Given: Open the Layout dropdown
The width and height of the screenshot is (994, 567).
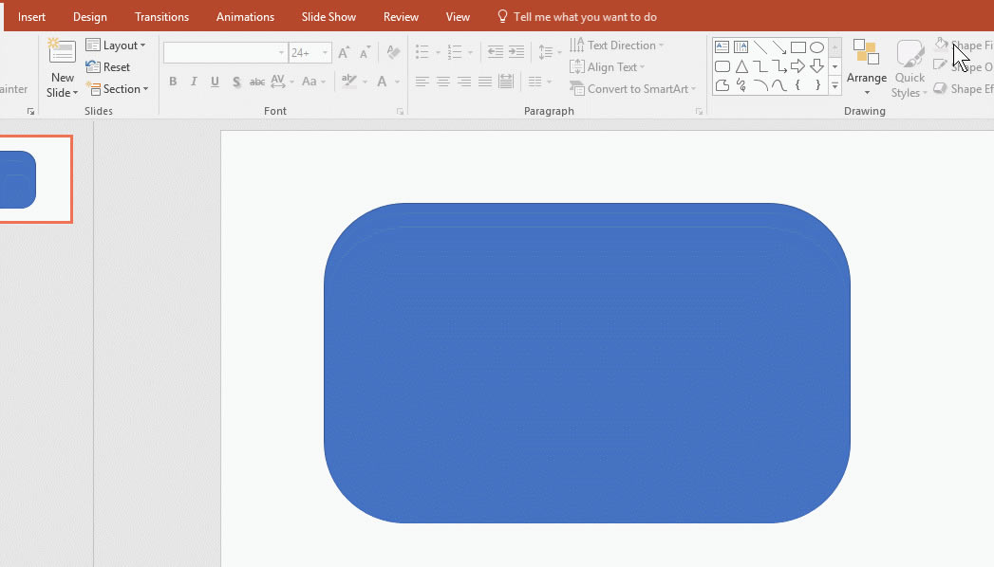Looking at the screenshot, I should coord(116,46).
